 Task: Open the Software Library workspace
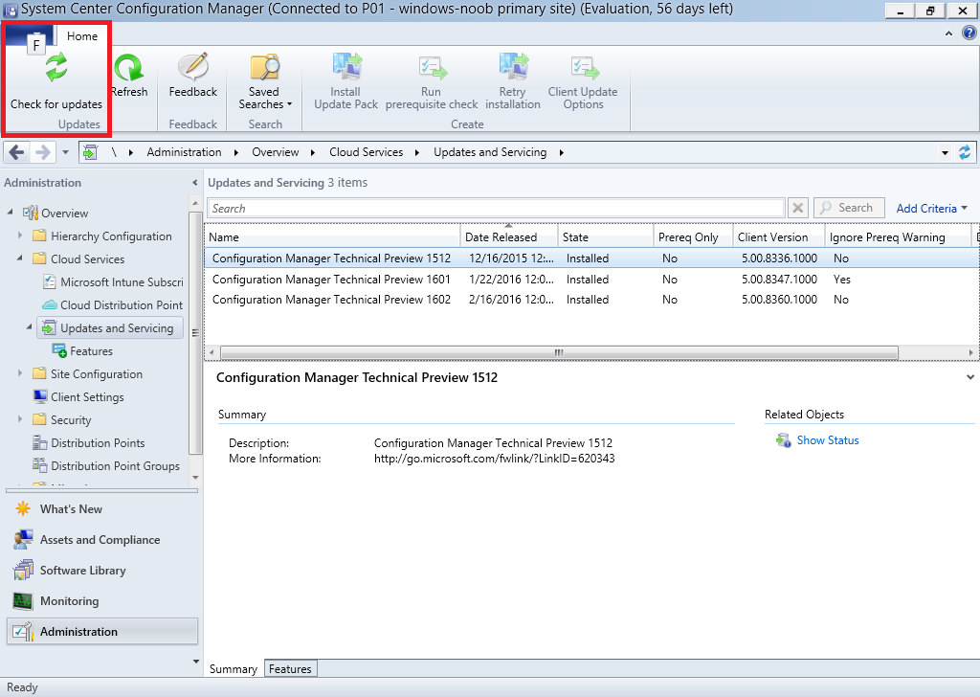click(x=102, y=570)
